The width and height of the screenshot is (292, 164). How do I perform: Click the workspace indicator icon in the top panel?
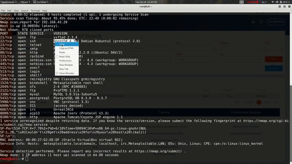(x=241, y=2)
